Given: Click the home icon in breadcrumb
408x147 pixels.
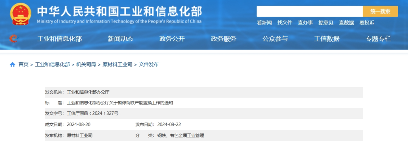Looking at the screenshot, I should tap(12, 65).
